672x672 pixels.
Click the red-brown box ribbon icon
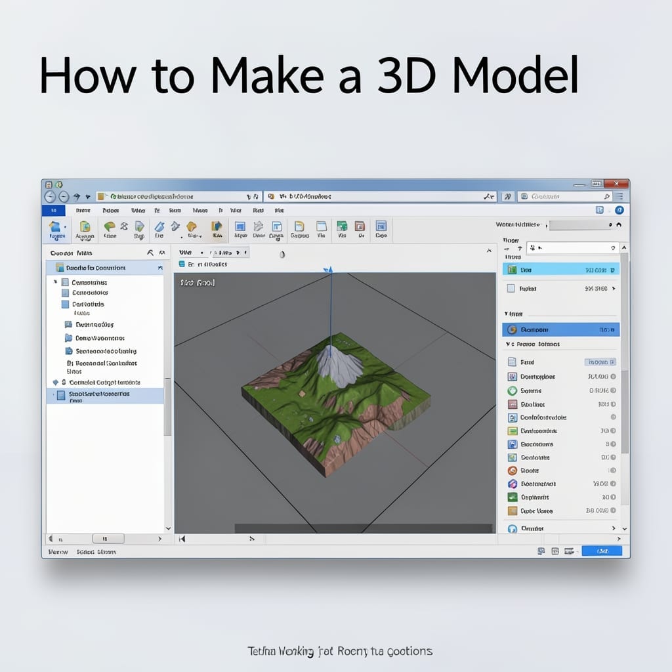(360, 226)
